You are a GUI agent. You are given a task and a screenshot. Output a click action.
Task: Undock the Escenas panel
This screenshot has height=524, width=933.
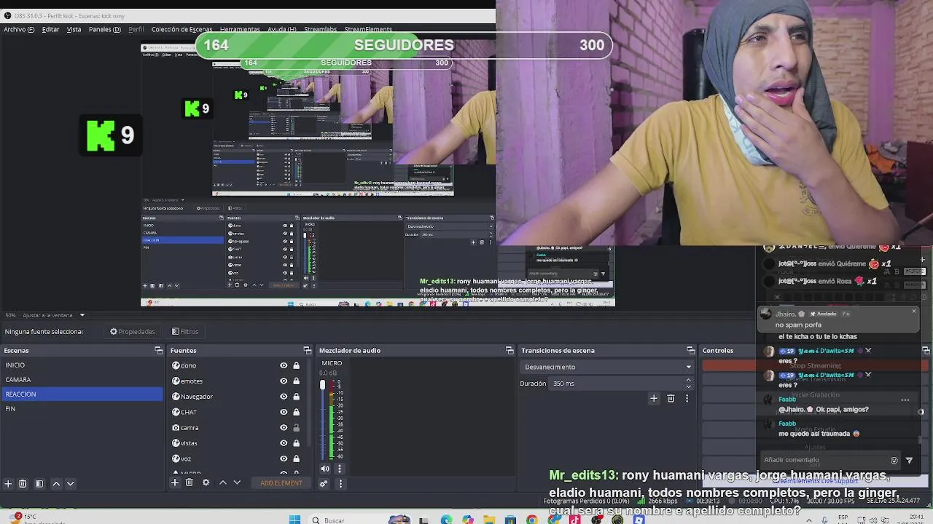tap(159, 350)
